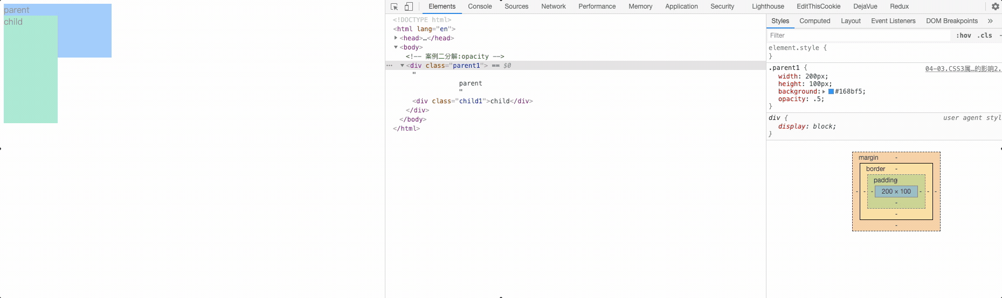Focus the styles Filter input field

click(857, 36)
